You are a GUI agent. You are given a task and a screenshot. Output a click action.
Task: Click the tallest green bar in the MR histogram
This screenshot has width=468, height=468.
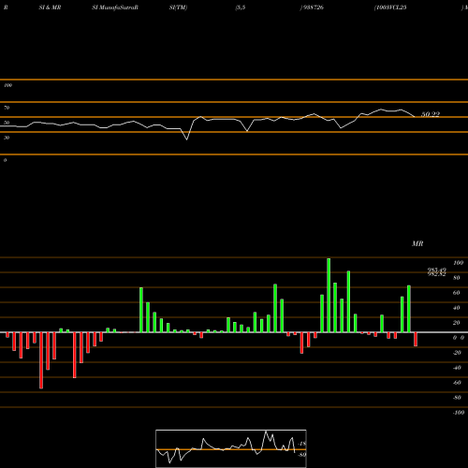(x=329, y=295)
